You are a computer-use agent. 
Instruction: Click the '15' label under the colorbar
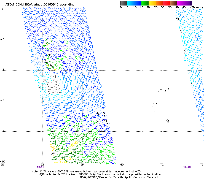tap(141, 7)
